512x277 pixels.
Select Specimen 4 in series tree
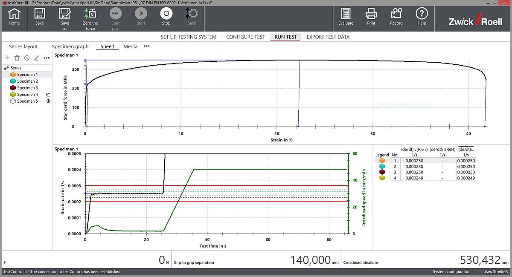tap(26, 95)
